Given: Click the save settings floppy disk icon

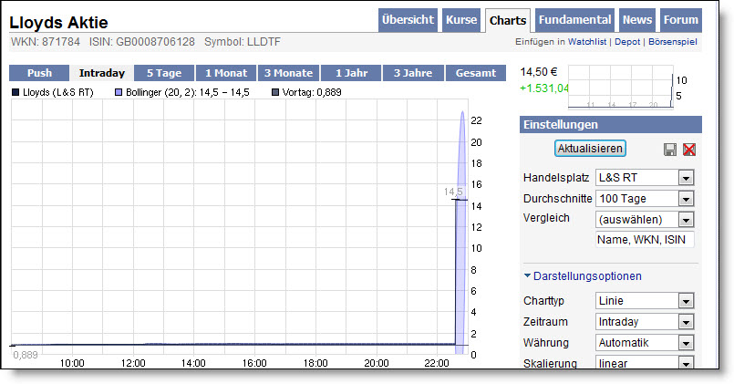Looking at the screenshot, I should [x=670, y=150].
